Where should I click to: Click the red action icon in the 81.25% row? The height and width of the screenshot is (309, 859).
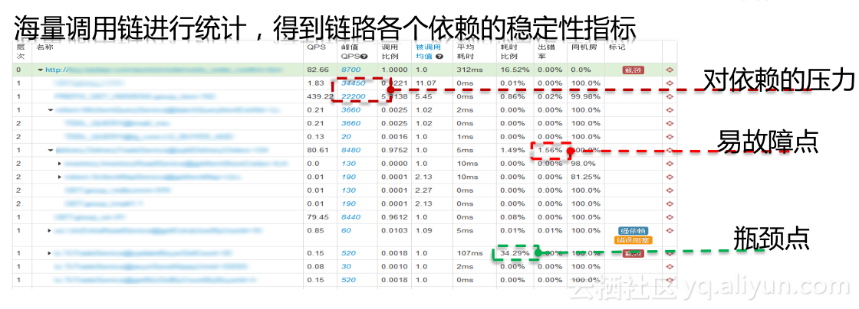[670, 177]
